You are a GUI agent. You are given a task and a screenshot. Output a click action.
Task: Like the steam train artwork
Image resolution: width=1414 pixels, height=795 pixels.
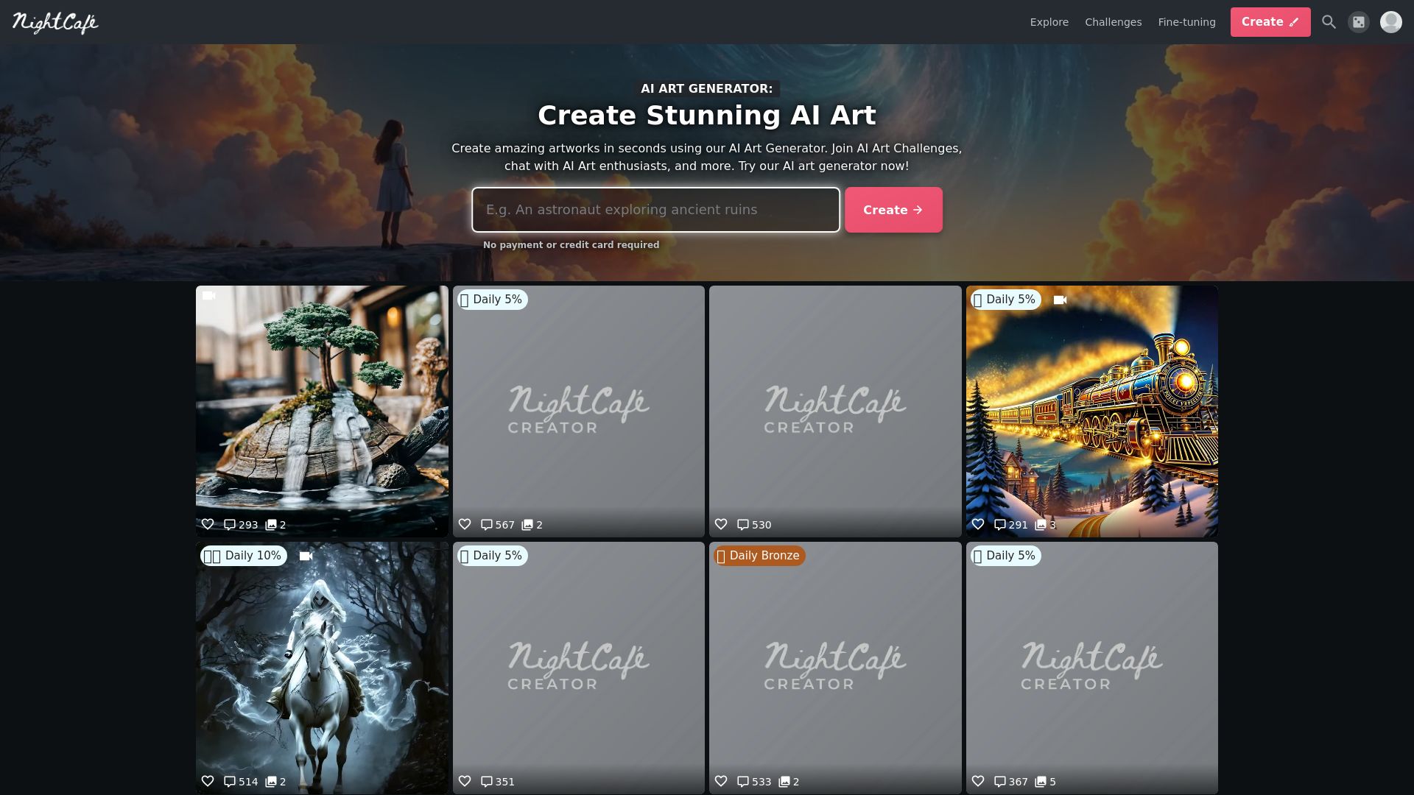click(978, 524)
